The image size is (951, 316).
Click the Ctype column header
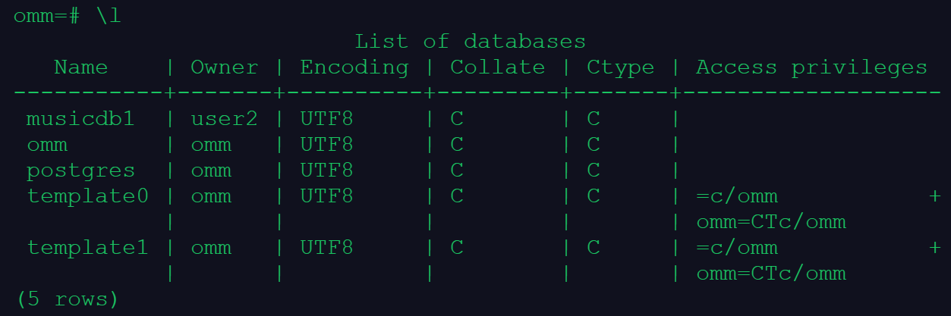[x=620, y=67]
